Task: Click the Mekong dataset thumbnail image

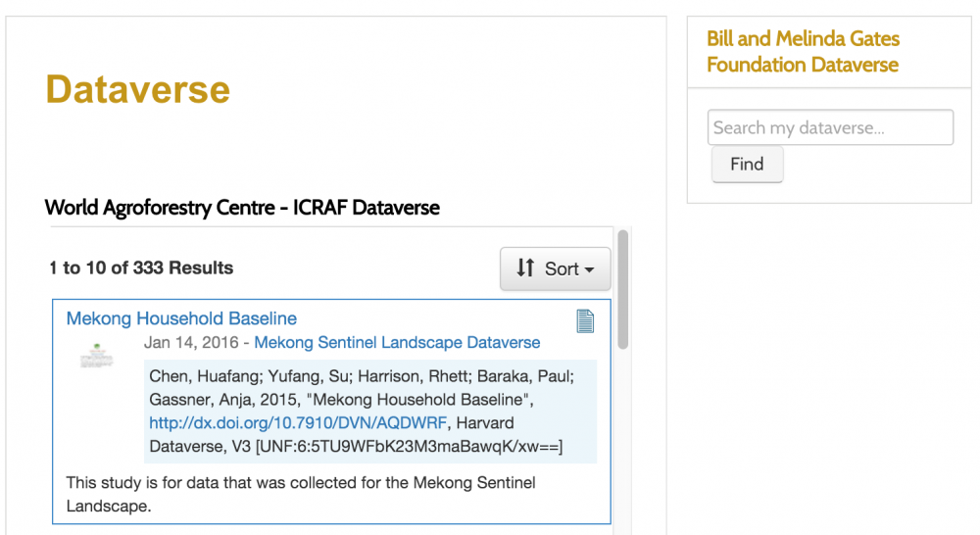Action: pos(96,356)
